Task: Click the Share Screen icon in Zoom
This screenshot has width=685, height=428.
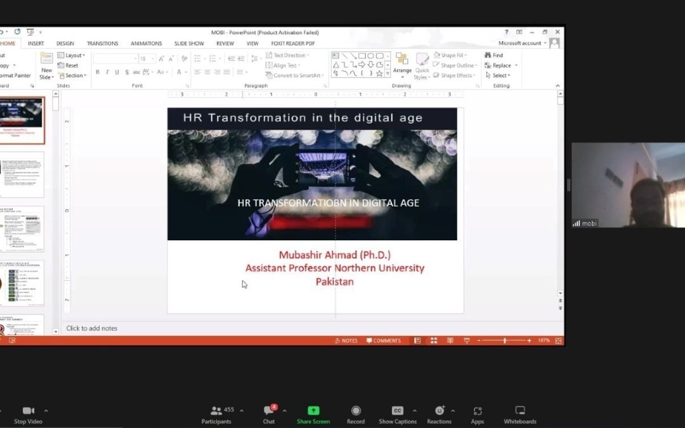Action: coord(313,411)
